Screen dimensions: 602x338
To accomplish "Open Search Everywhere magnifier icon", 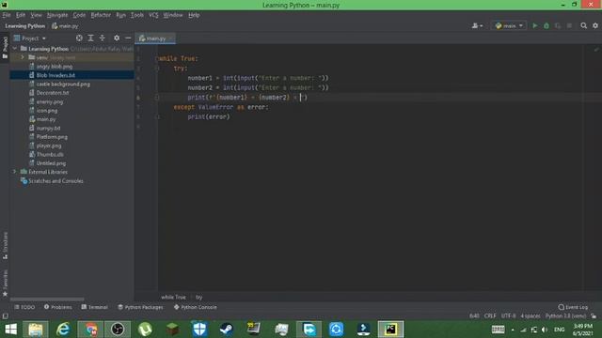I will pyautogui.click(x=583, y=25).
